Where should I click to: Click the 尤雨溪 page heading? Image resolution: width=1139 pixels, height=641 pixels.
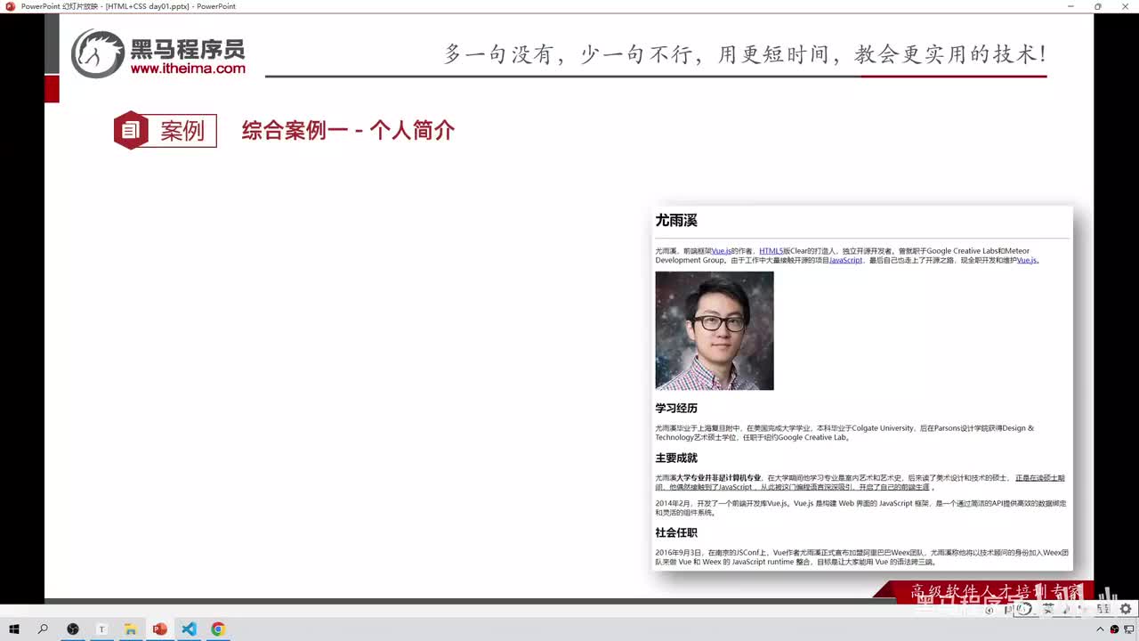tap(676, 220)
